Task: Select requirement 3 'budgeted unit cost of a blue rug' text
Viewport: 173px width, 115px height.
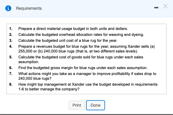Action: click(69, 41)
